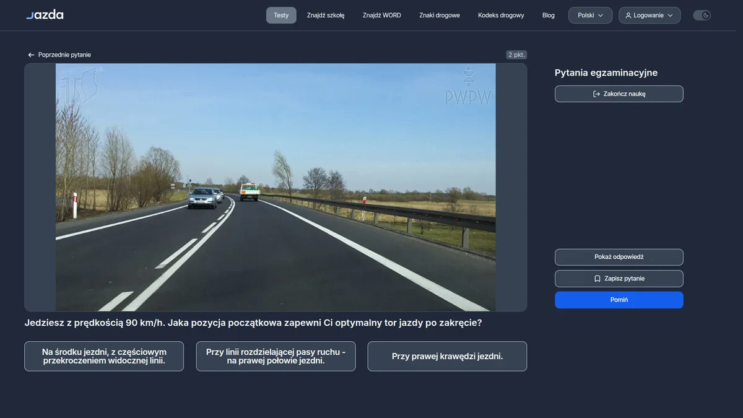The image size is (743, 418).
Task: Click the exit icon in Zakończ naukę
Action: (596, 94)
